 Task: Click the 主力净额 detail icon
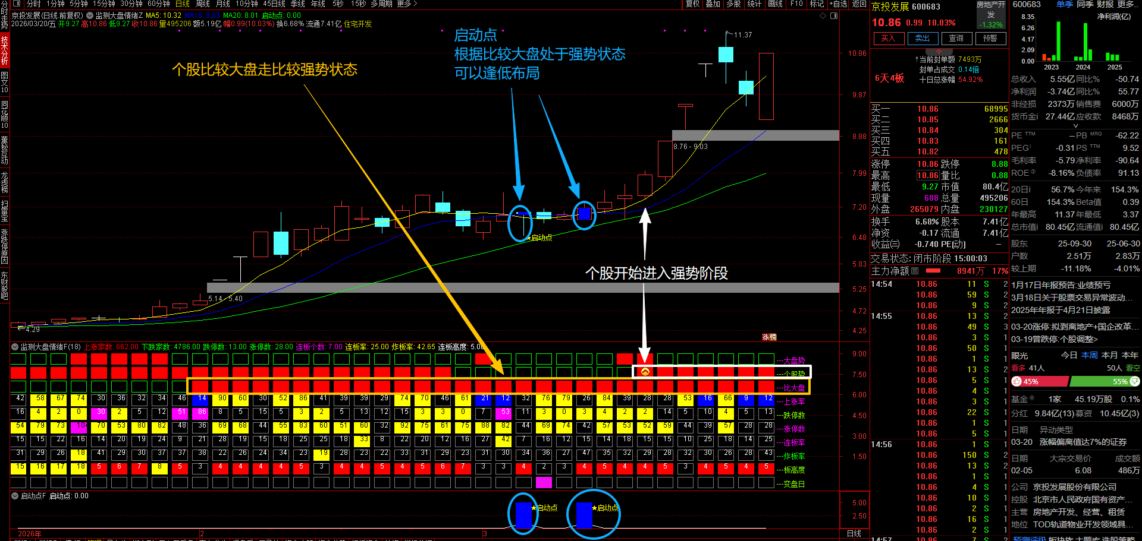[x=915, y=271]
